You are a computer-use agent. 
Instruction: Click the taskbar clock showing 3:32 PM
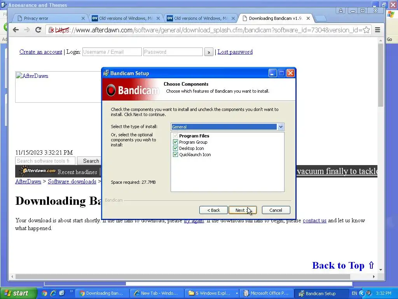(384, 293)
